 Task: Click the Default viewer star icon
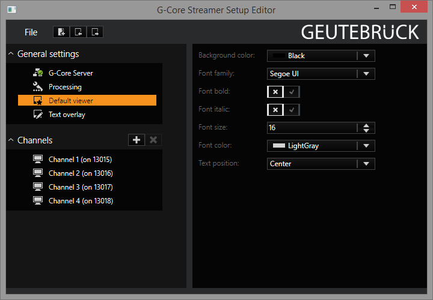coord(38,100)
